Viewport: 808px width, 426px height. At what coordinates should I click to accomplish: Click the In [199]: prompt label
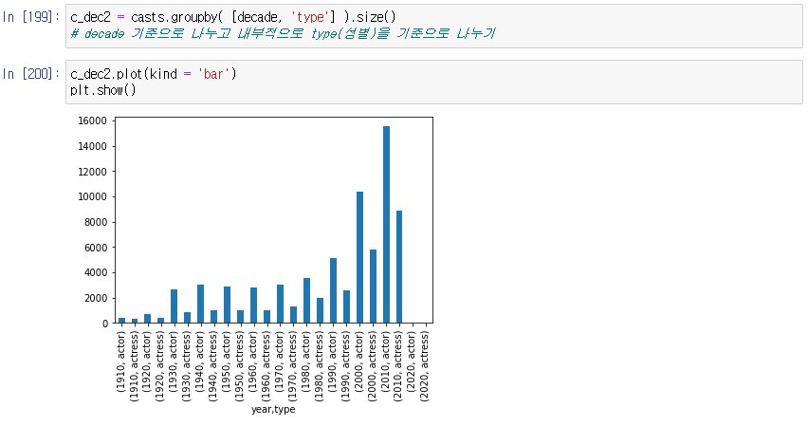click(30, 17)
